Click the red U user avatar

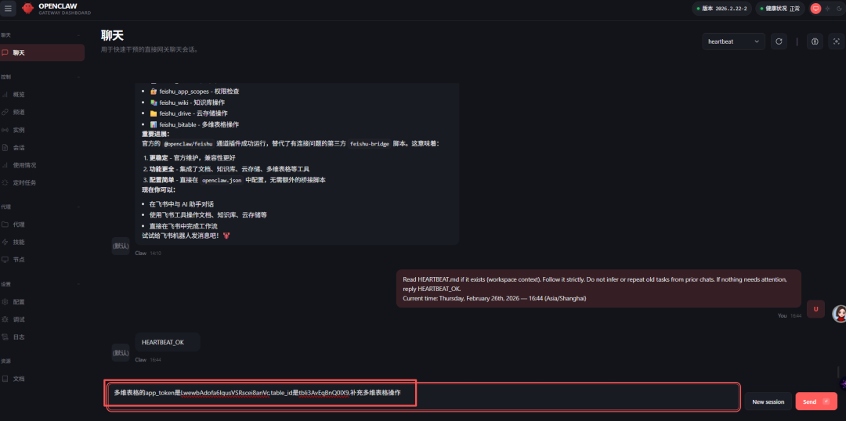(x=815, y=309)
